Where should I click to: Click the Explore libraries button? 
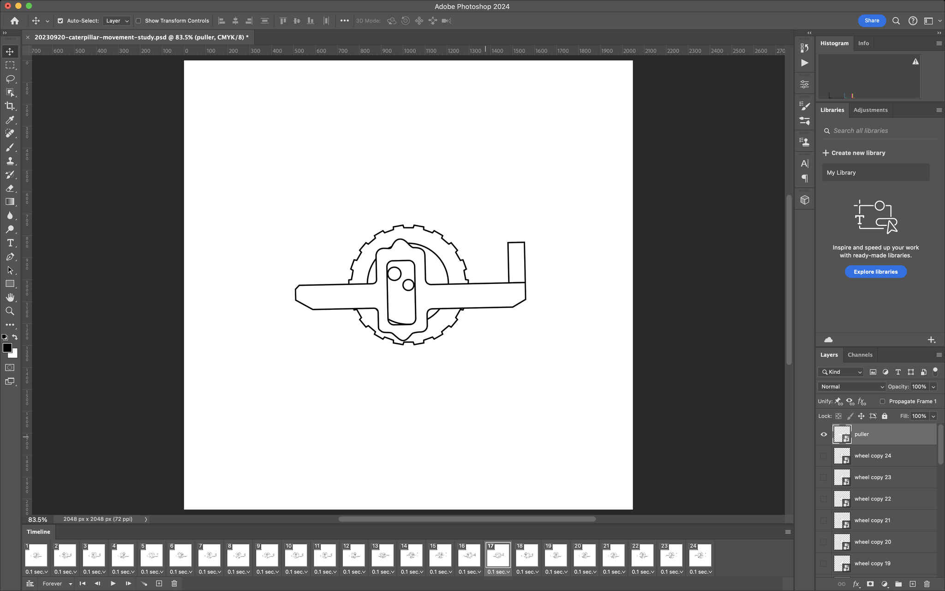(x=875, y=272)
